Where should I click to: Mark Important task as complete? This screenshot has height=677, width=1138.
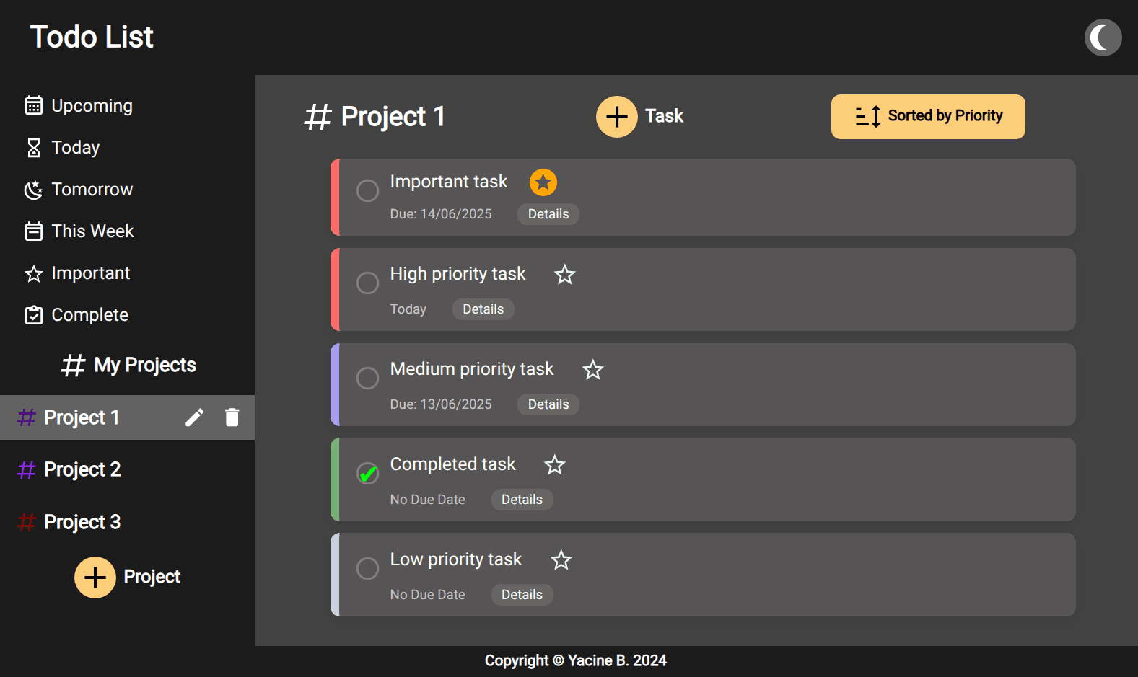click(368, 191)
